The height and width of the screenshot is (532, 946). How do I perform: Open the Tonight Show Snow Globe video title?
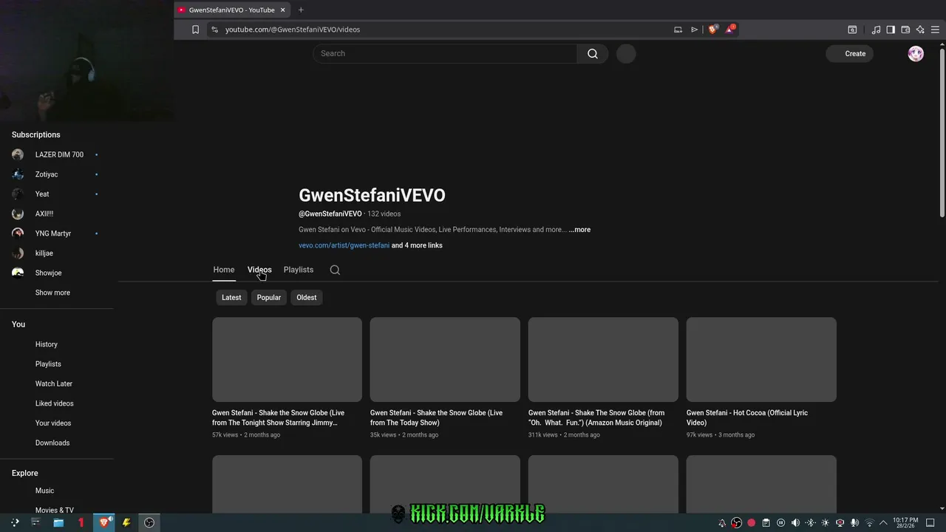[x=279, y=417]
